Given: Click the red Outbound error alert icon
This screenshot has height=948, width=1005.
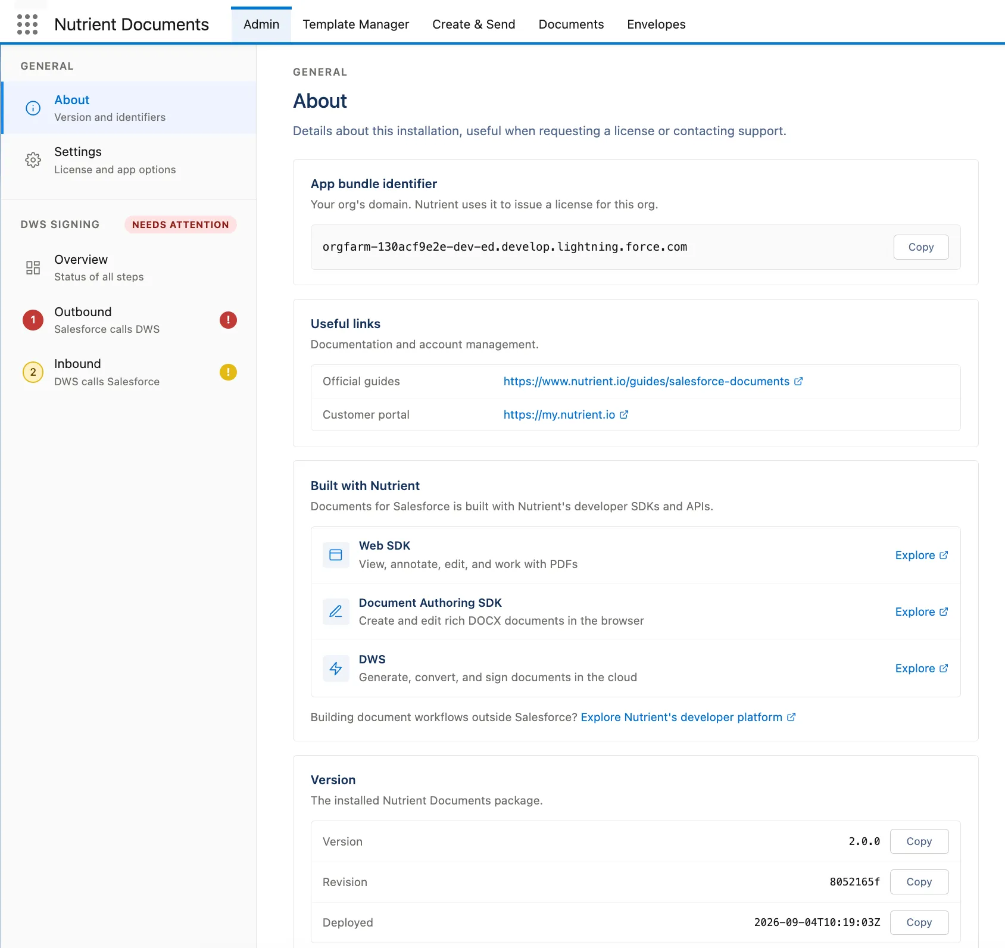Looking at the screenshot, I should point(228,320).
